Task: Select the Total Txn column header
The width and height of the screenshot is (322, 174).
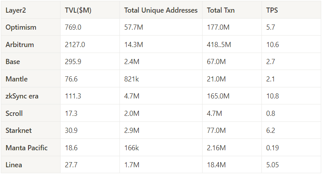Action: click(x=221, y=10)
